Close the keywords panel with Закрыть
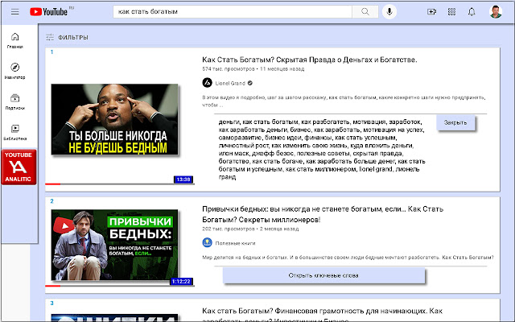The width and height of the screenshot is (515, 322). (455, 122)
